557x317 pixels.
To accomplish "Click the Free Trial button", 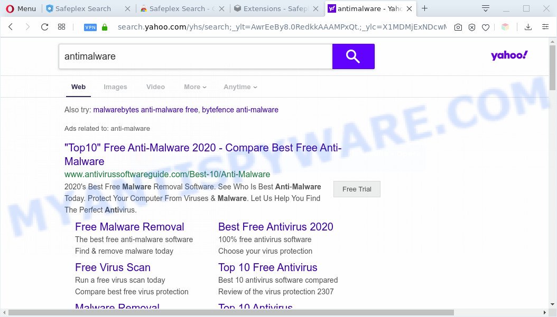I will [x=357, y=189].
